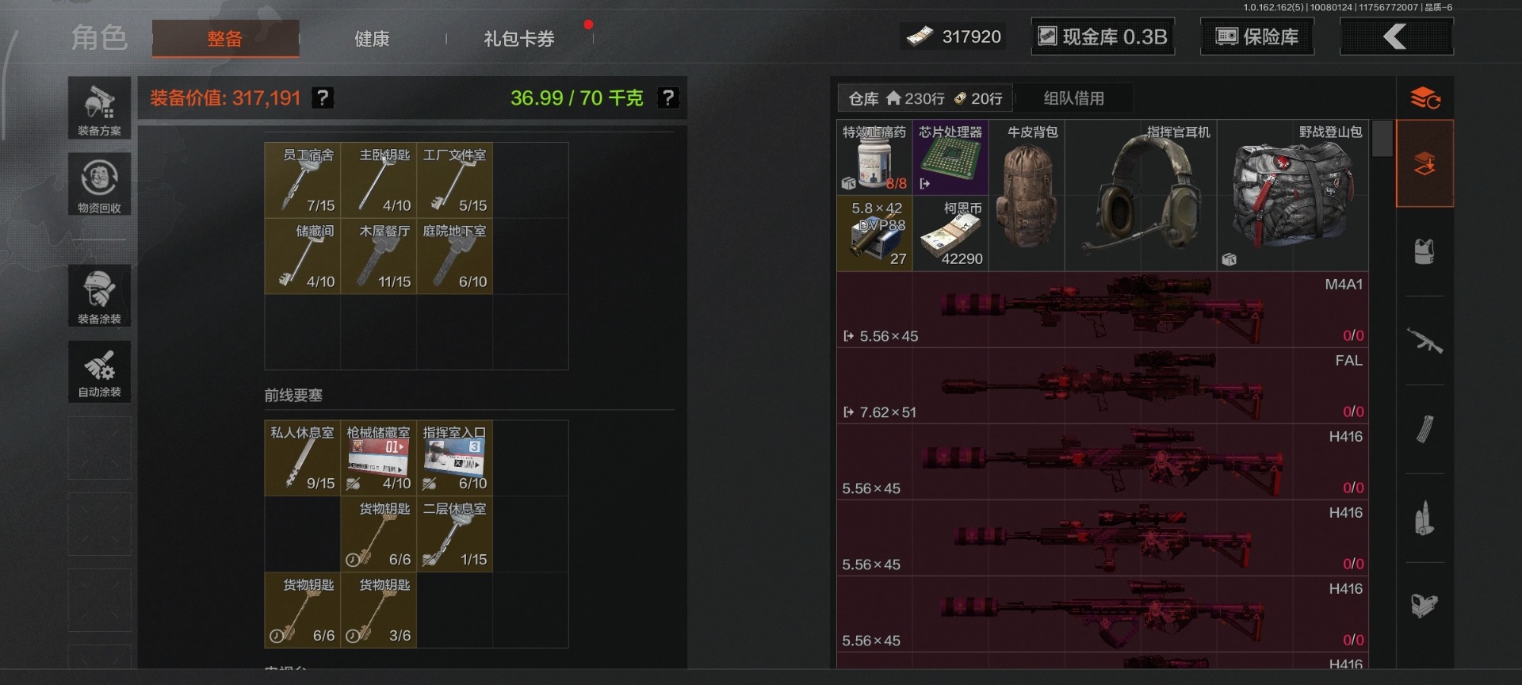Open the 装备涂装 skin icon
This screenshot has width=1522, height=685.
[x=99, y=296]
